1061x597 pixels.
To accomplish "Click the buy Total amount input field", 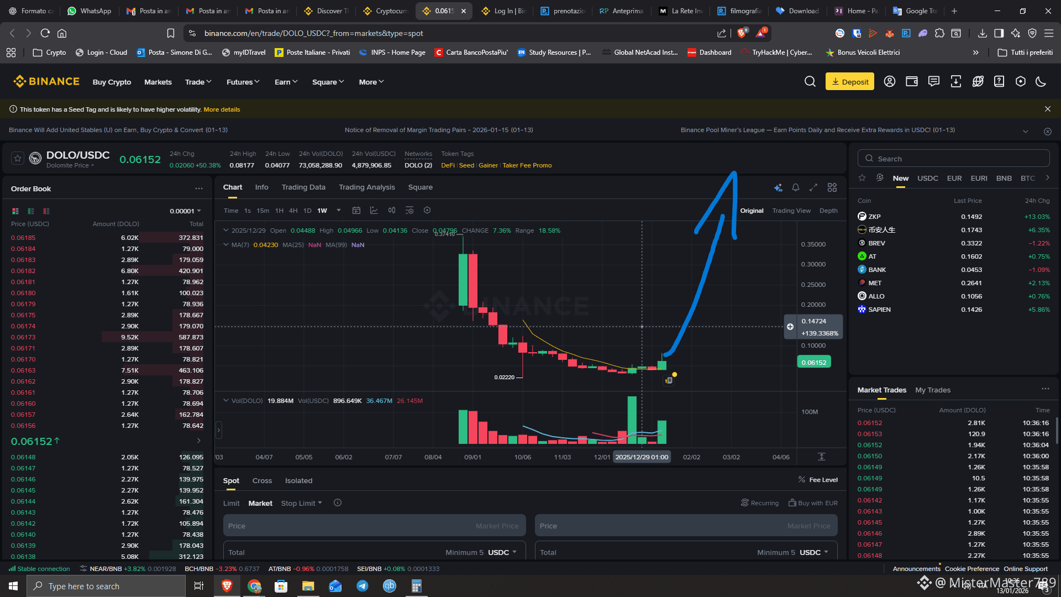I will 374,552.
